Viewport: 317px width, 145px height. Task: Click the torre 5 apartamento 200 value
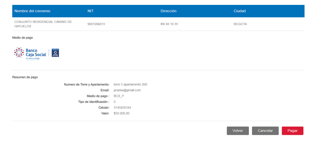(x=130, y=84)
